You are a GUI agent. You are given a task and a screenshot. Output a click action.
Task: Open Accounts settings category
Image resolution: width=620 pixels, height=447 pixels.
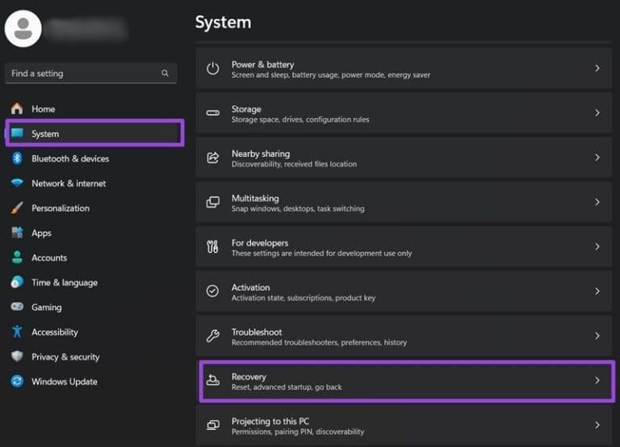tap(49, 258)
